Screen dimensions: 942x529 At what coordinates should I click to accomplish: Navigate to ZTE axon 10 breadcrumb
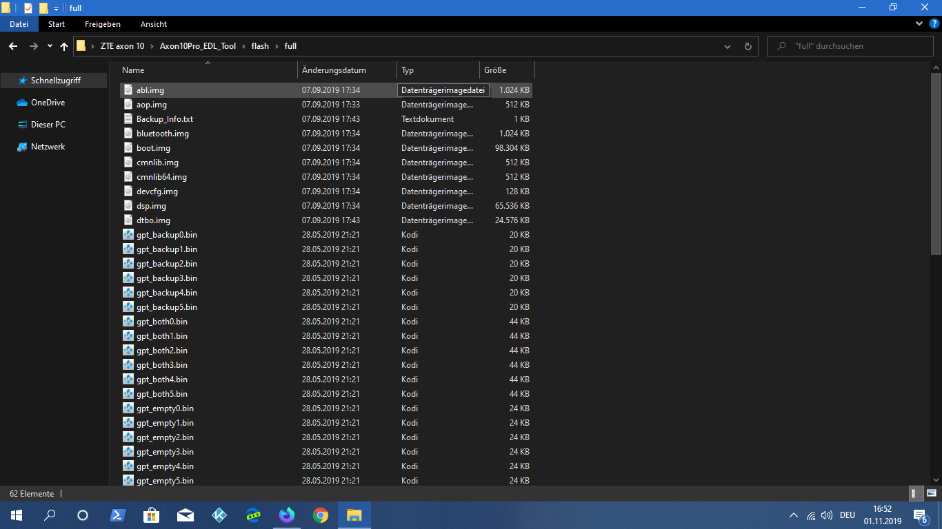coord(122,46)
